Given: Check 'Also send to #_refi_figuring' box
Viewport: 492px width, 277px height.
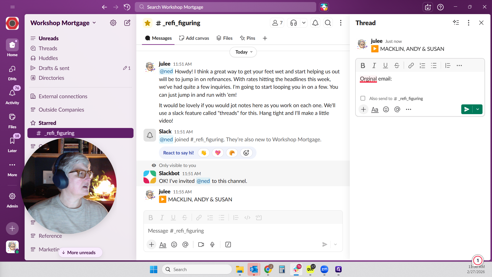Looking at the screenshot, I should 363,98.
